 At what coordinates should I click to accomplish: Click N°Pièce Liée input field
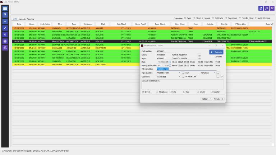208,77
